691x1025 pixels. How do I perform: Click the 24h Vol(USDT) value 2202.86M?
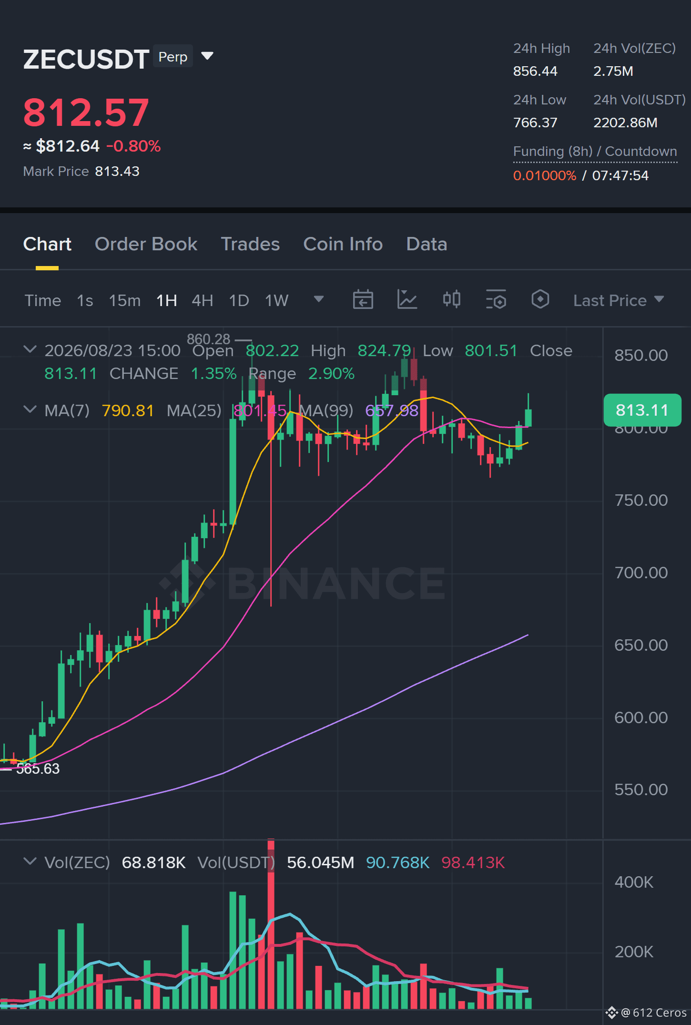(x=625, y=123)
